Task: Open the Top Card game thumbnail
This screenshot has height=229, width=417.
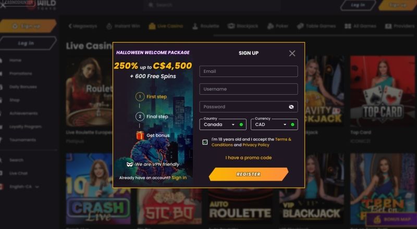Action: tap(383, 91)
